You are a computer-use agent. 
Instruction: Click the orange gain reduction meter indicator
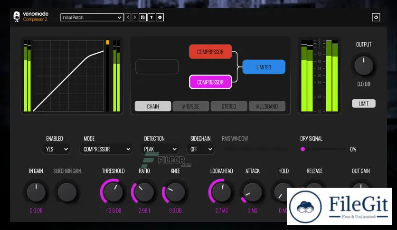coord(108,42)
